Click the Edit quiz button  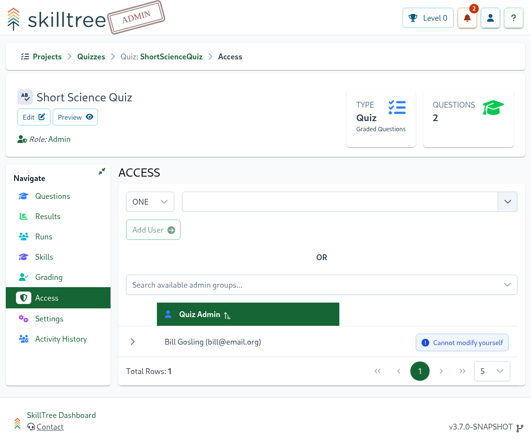(x=34, y=117)
